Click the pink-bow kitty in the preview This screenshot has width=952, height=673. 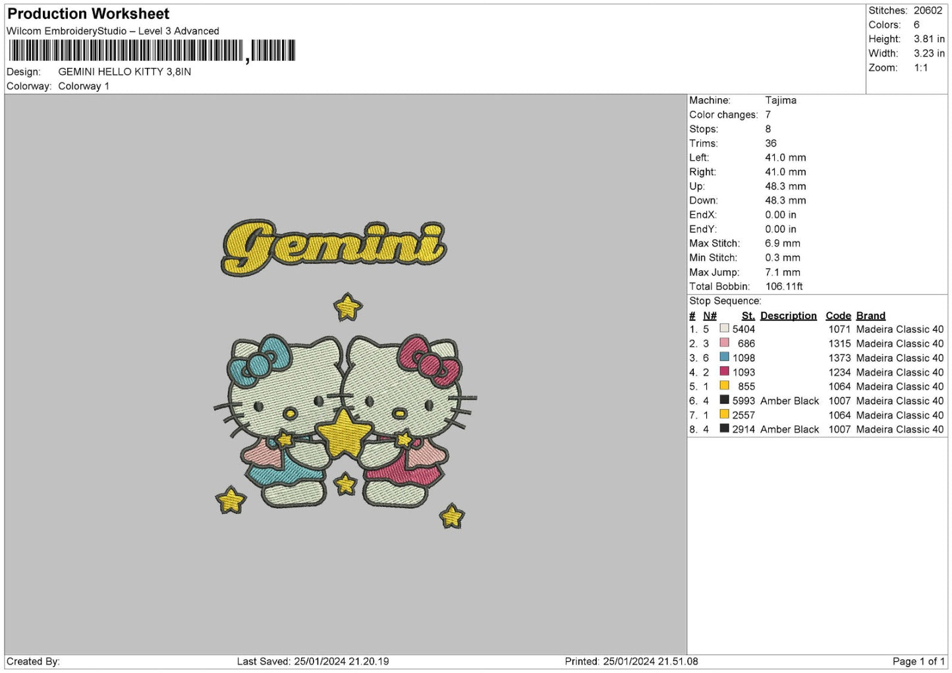408,420
